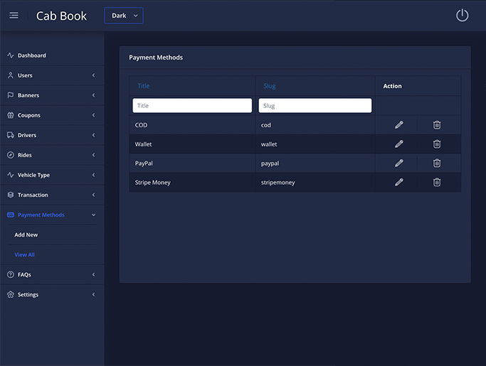Image resolution: width=486 pixels, height=366 pixels.
Task: Click the hamburger menu icon
Action: [14, 16]
